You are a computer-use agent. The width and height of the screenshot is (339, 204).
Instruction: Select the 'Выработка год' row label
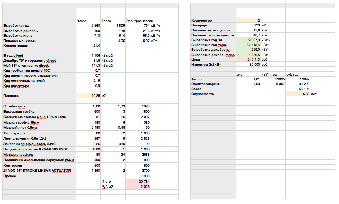17,26
